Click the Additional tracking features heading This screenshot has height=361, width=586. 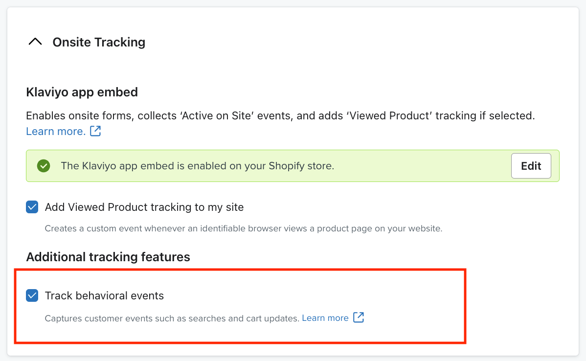[x=108, y=257]
